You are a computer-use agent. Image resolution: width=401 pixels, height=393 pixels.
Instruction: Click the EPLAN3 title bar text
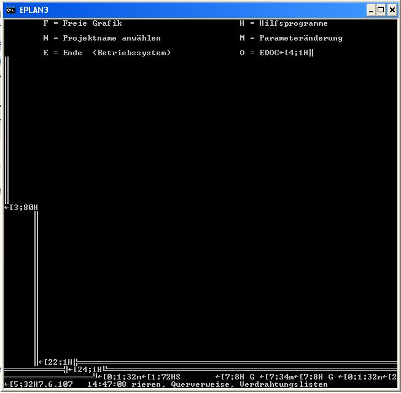point(34,10)
